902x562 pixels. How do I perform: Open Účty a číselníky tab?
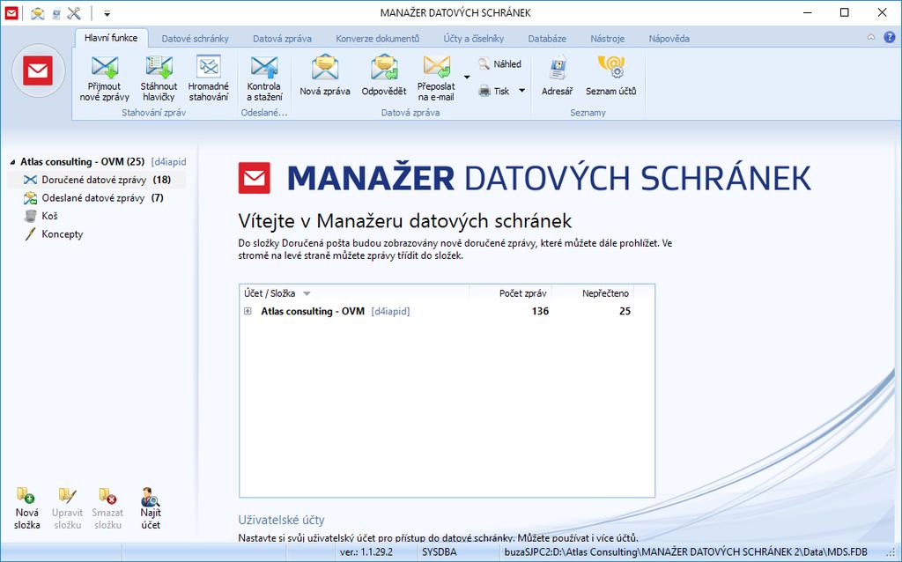click(473, 39)
